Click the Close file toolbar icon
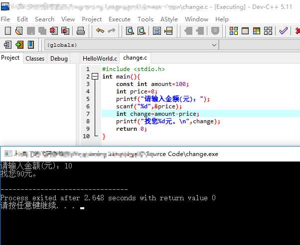The image size is (300, 245). click(54, 31)
